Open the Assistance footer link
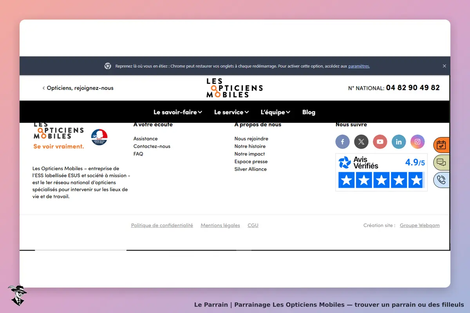This screenshot has width=470, height=313. (145, 139)
